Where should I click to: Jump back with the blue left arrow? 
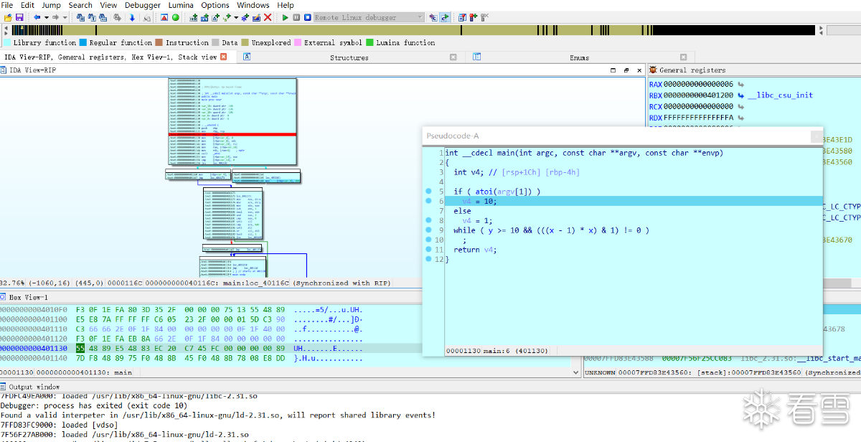point(37,17)
